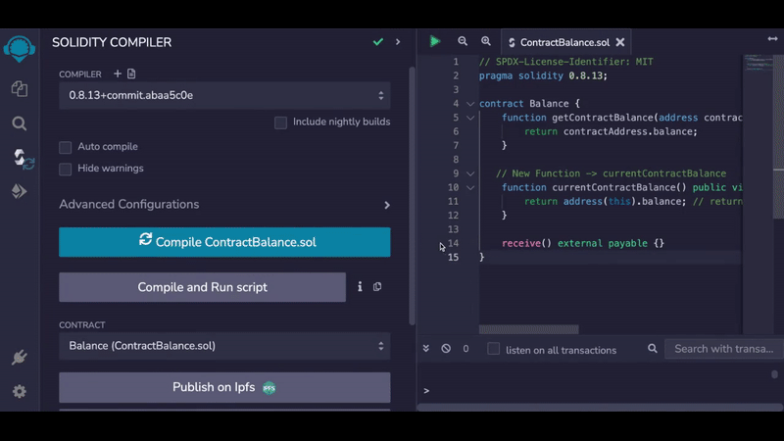Zoom out the editor font
Screen dimensions: 784x441
tap(463, 42)
